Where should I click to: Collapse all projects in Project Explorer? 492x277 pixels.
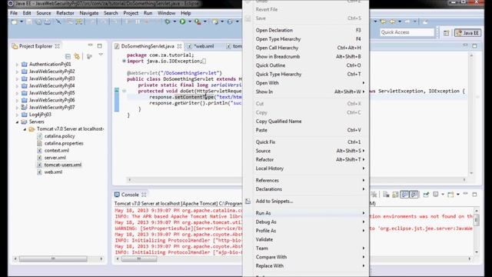coord(68,56)
